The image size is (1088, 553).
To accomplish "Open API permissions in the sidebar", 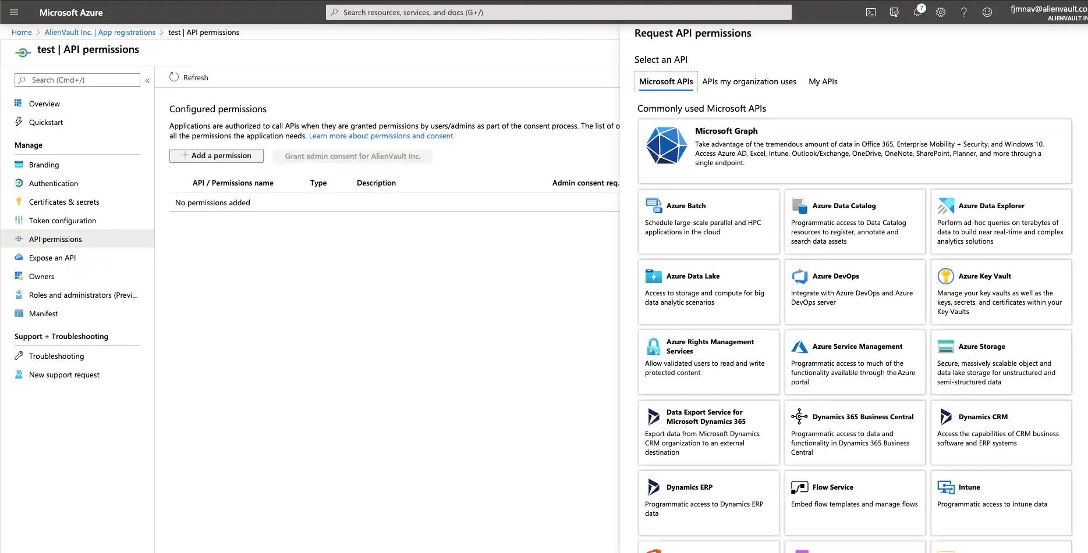I will (77, 239).
